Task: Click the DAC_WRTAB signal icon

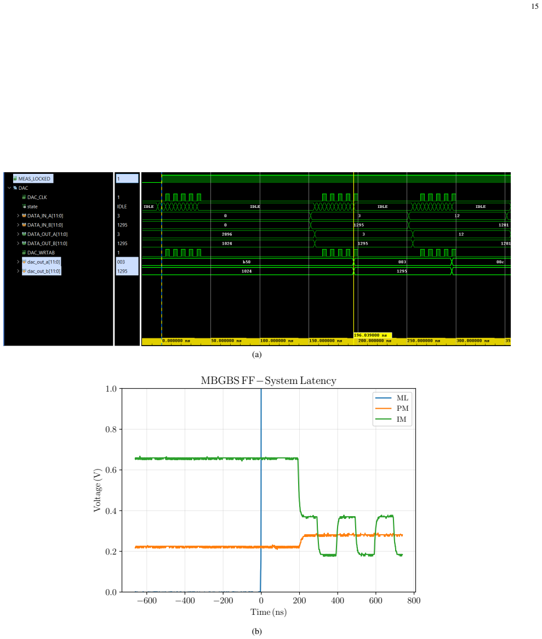Action: pyautogui.click(x=24, y=253)
